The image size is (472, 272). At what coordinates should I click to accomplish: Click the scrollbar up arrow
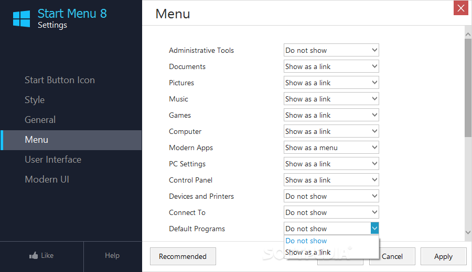[x=468, y=34]
